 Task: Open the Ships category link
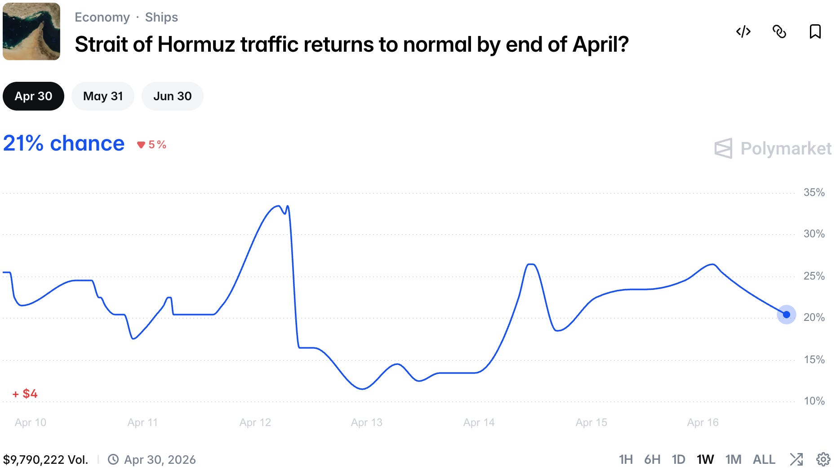pos(161,17)
